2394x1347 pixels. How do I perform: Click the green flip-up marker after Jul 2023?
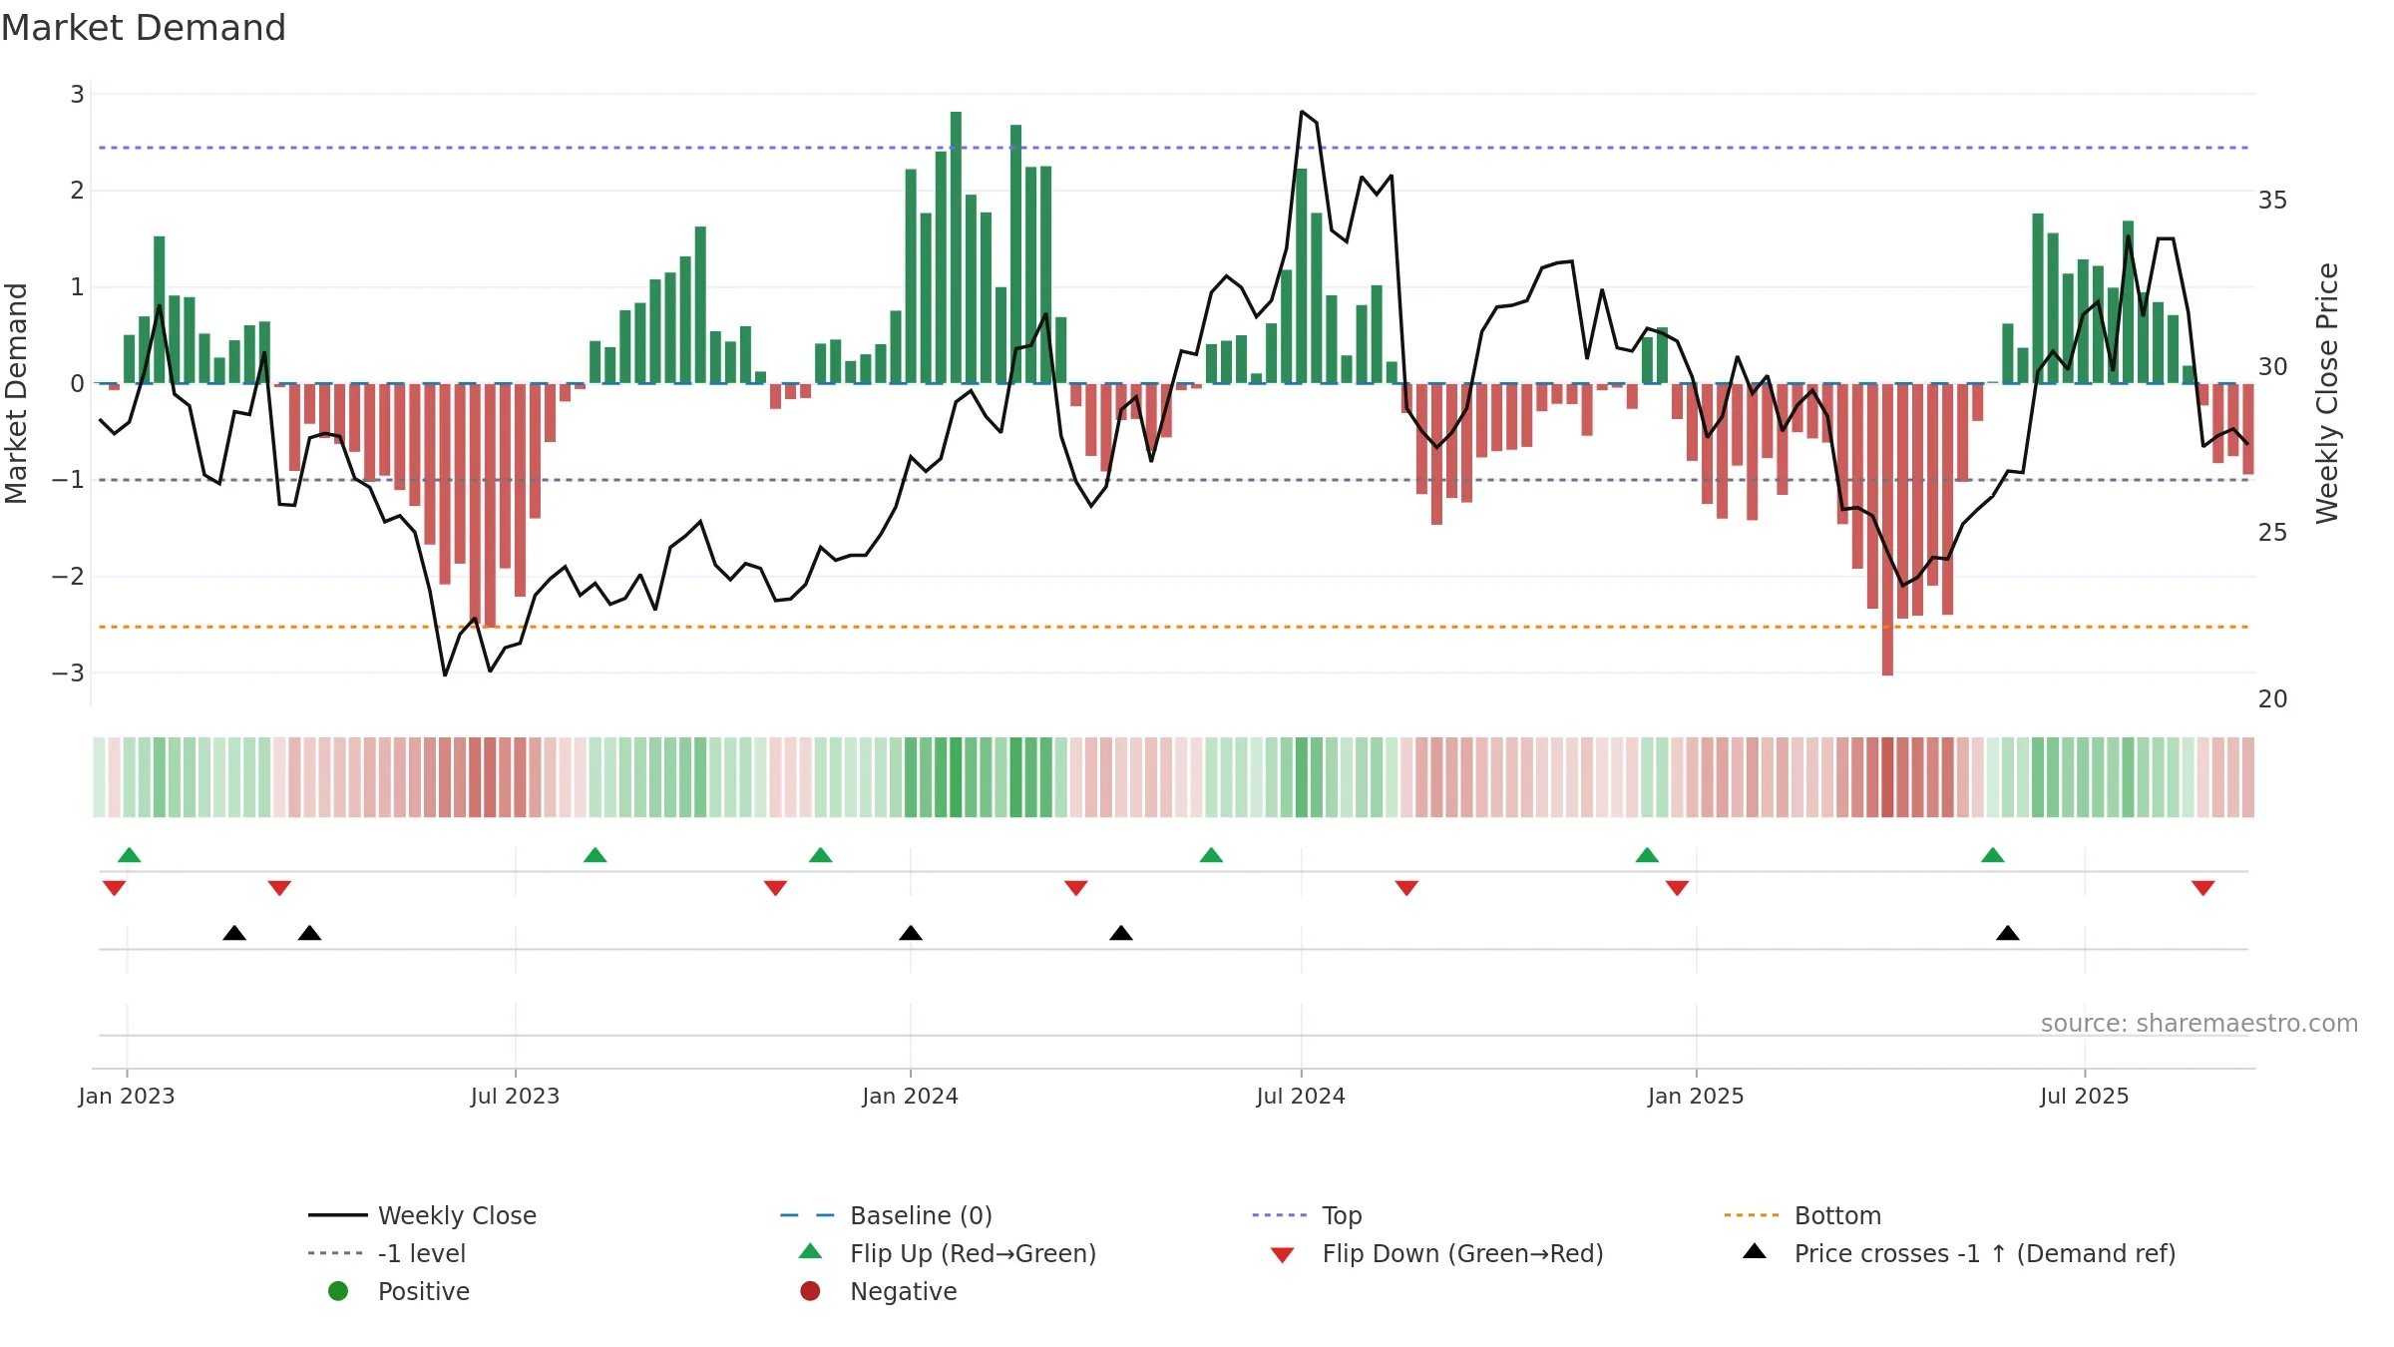tap(596, 855)
